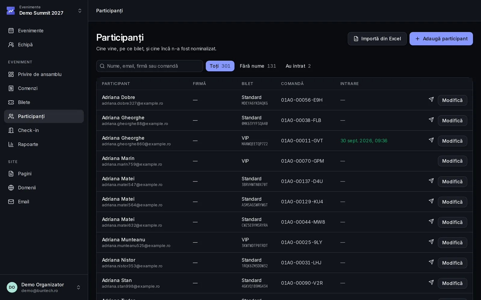Click the Pagini document icon
Viewport: 481px width, 300px height.
point(11,174)
